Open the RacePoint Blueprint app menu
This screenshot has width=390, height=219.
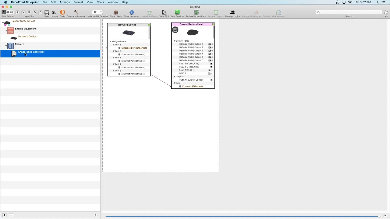tap(25, 2)
